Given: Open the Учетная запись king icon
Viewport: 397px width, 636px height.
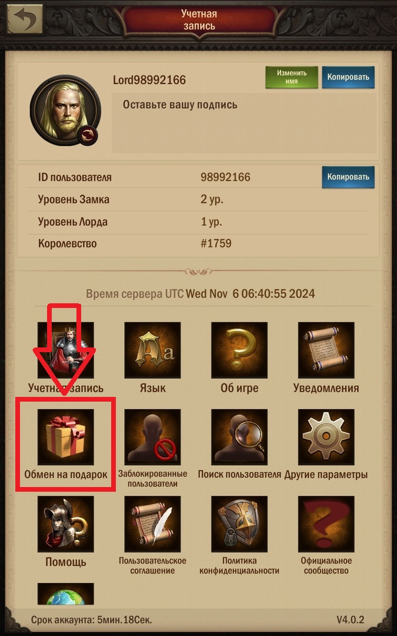Looking at the screenshot, I should (66, 350).
